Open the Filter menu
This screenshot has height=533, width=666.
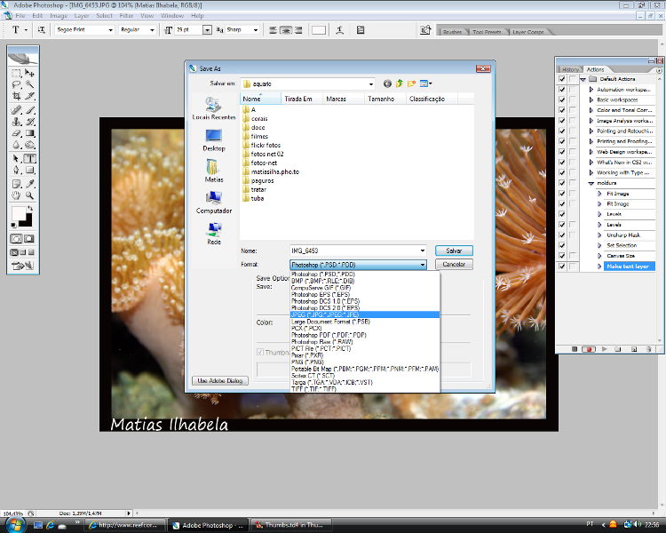(x=125, y=15)
